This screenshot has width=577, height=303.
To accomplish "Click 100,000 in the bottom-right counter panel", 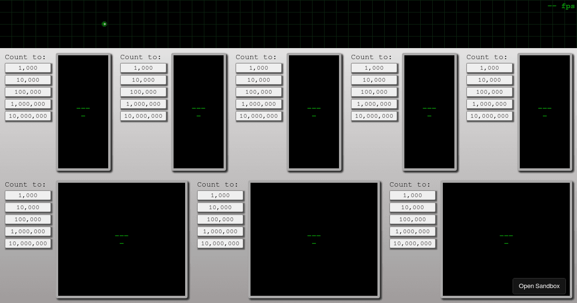I will click(413, 219).
